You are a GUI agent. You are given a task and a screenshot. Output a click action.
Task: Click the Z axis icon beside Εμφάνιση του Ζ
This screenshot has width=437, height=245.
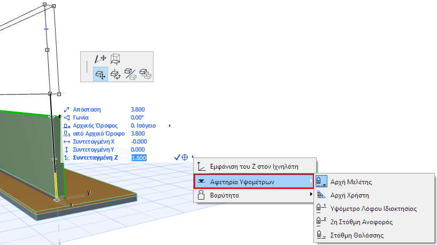pyautogui.click(x=201, y=167)
